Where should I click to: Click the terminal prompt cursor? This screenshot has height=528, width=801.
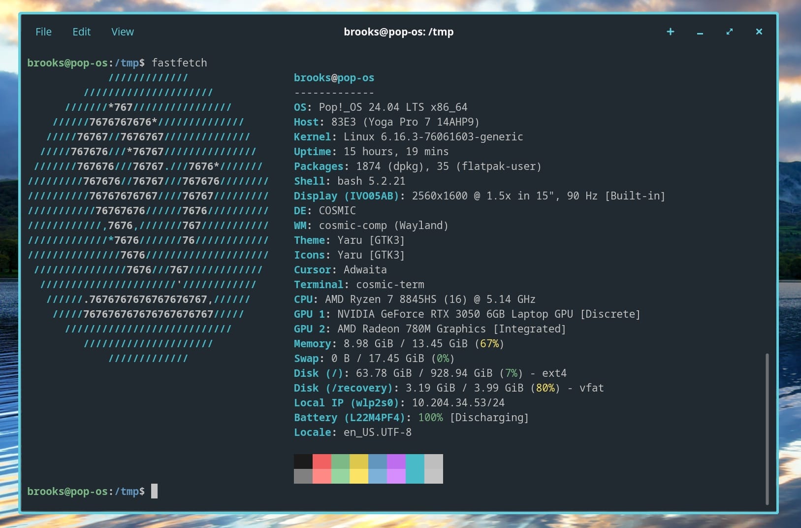click(154, 491)
